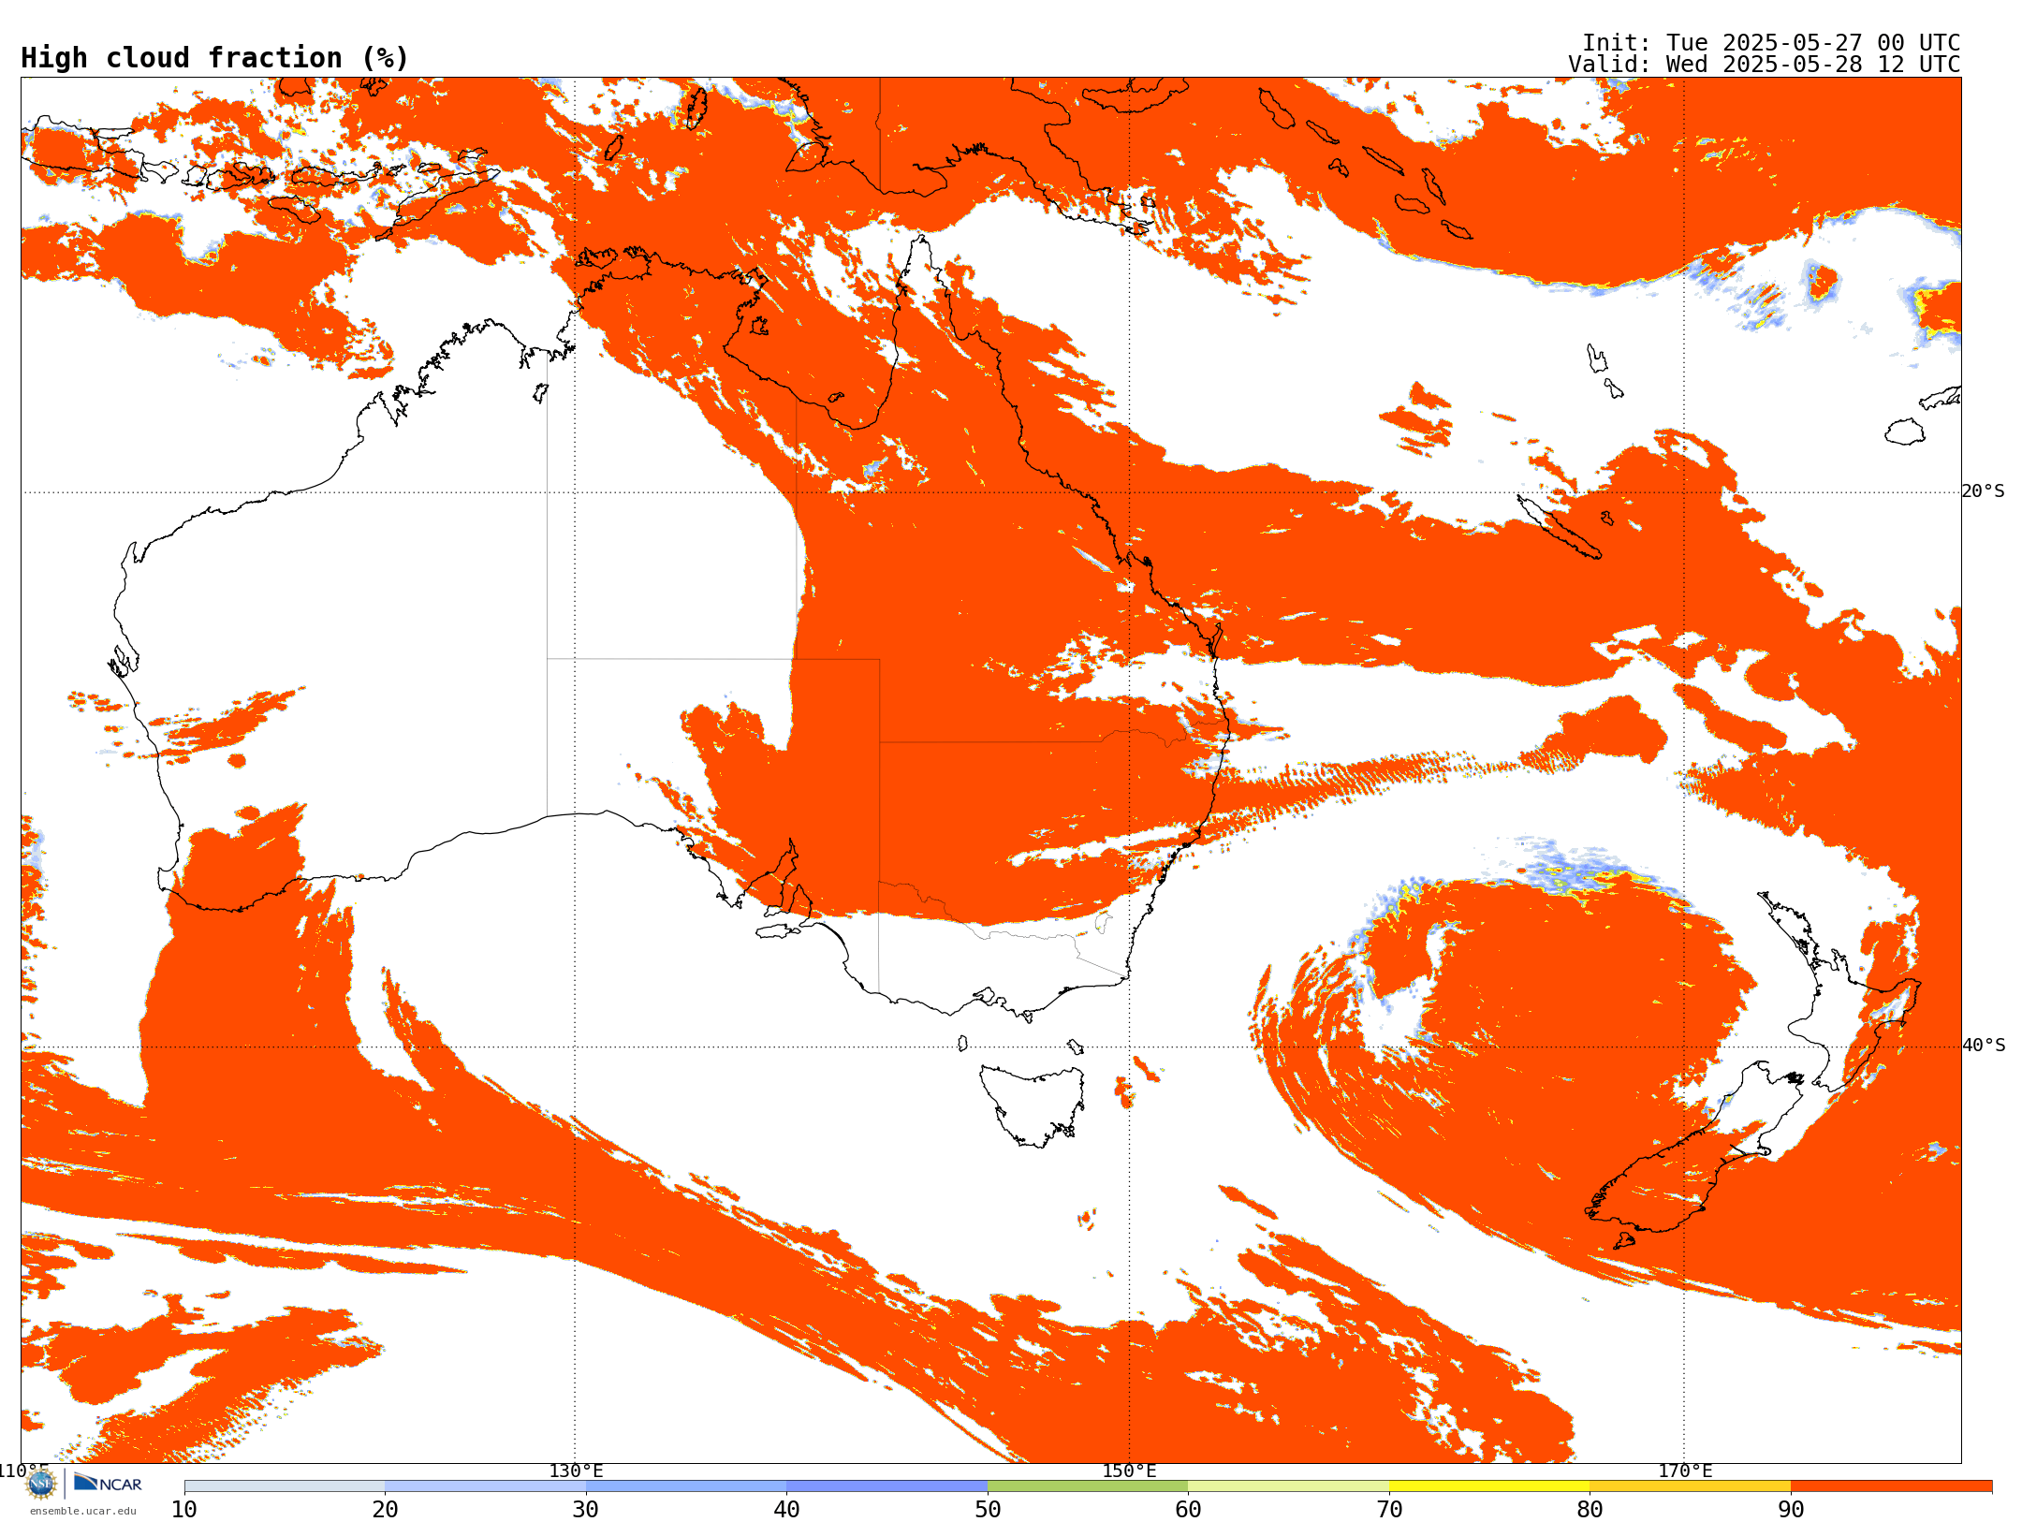Click the colorbar tick label 50
This screenshot has width=2022, height=1522.
tap(988, 1510)
